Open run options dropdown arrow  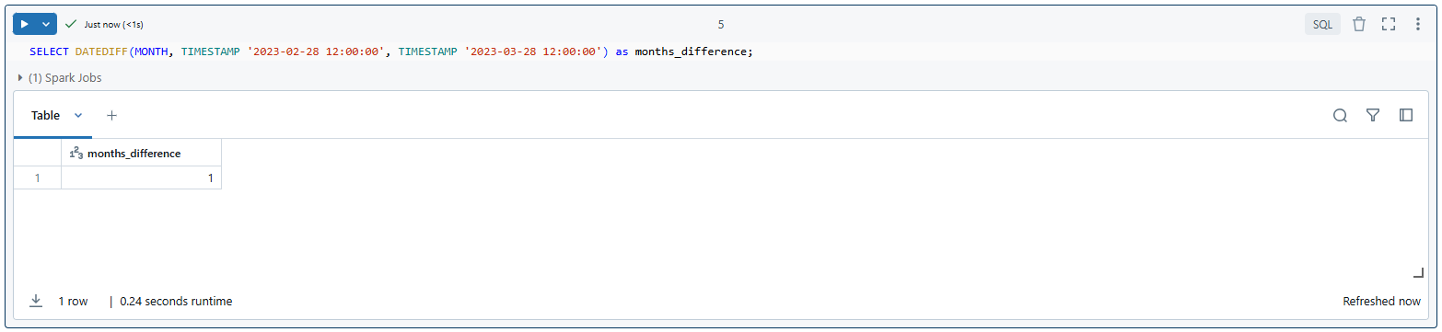click(x=46, y=24)
